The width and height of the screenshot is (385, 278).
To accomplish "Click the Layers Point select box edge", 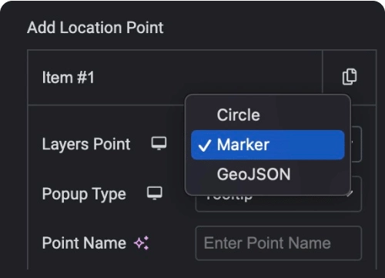I will 357,144.
